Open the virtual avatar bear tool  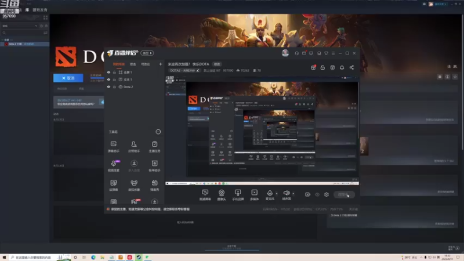point(134,185)
